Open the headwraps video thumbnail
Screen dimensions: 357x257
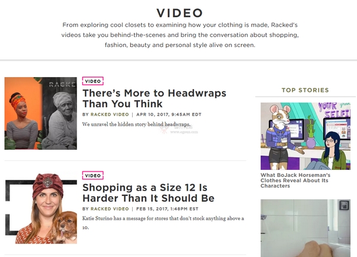(x=40, y=113)
